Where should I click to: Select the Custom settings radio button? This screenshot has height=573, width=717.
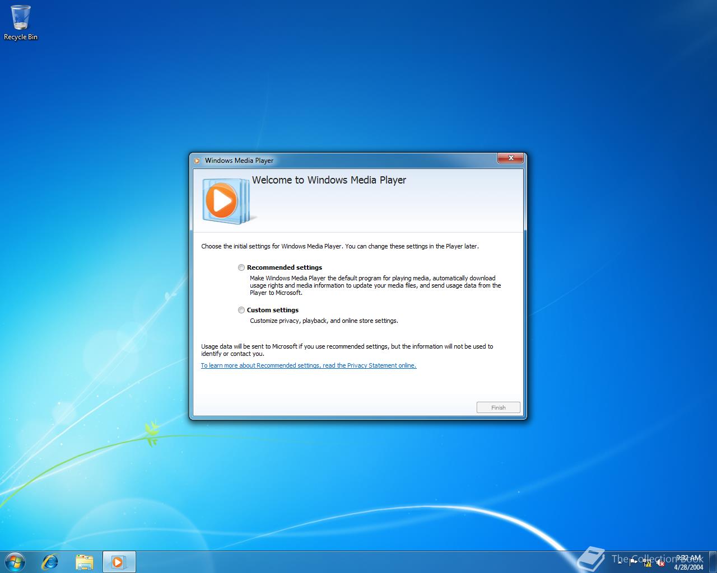[x=241, y=310]
